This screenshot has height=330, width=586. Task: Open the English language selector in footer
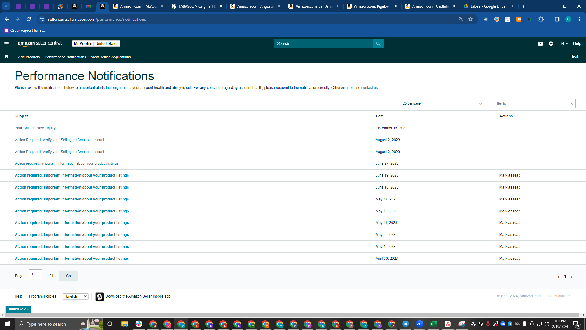pyautogui.click(x=75, y=297)
